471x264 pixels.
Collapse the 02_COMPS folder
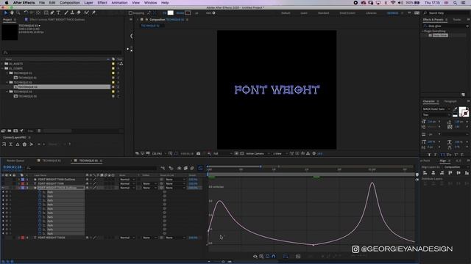coord(3,68)
